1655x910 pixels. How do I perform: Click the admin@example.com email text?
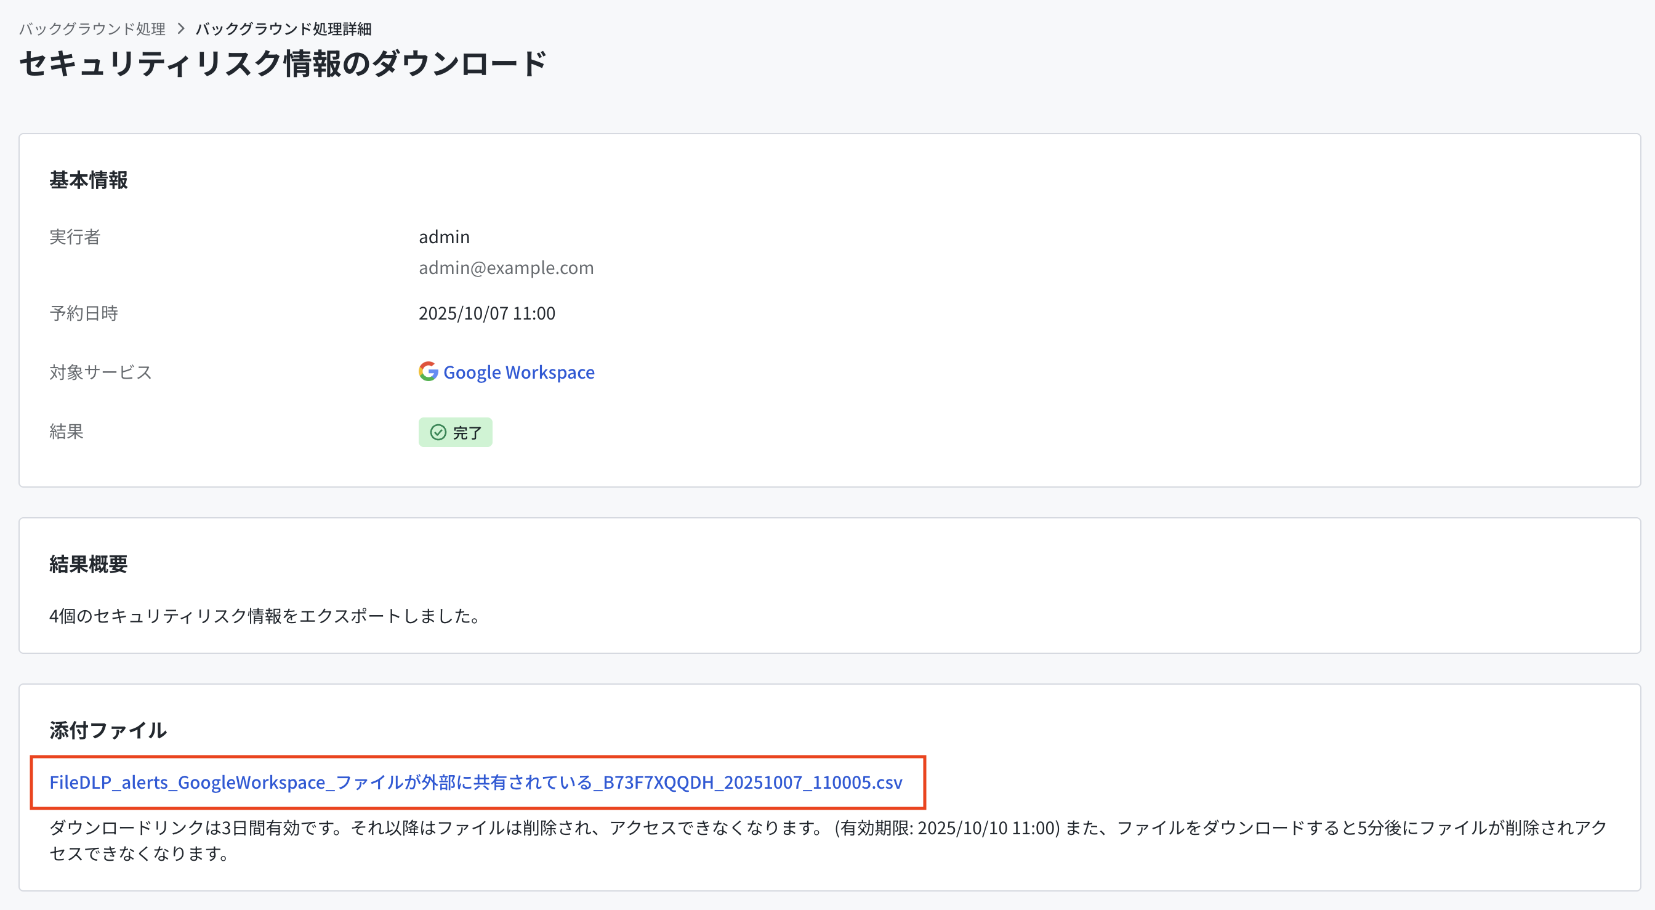[x=506, y=267]
